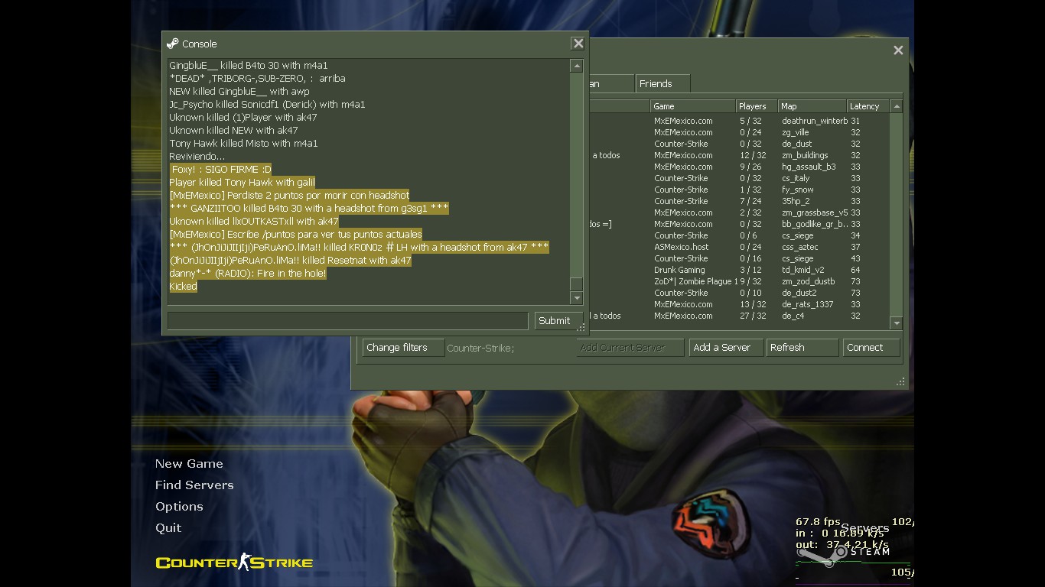Image resolution: width=1045 pixels, height=587 pixels.
Task: Refresh the server list
Action: coord(802,348)
